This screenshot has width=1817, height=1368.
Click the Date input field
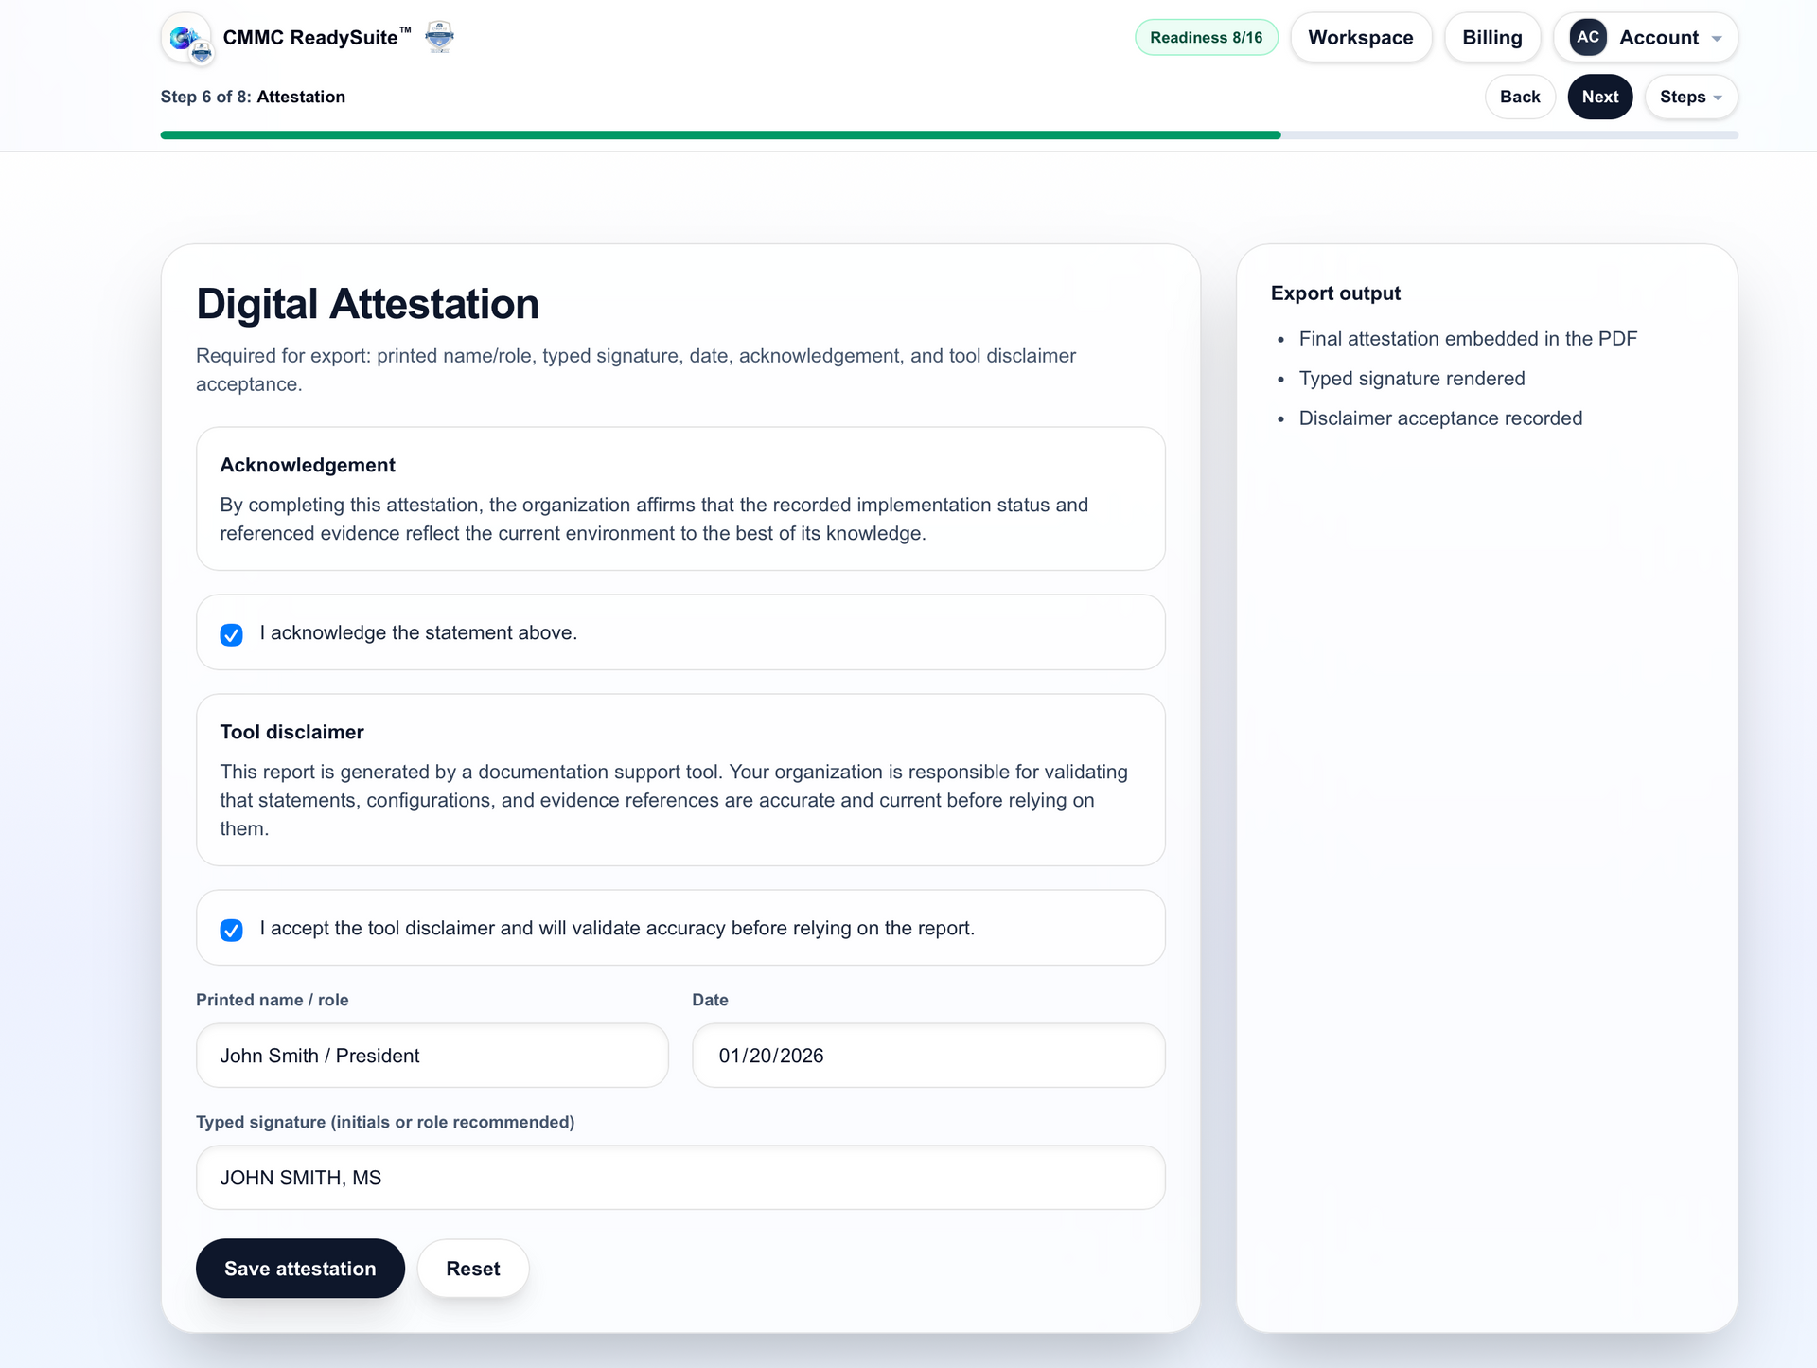(x=927, y=1056)
